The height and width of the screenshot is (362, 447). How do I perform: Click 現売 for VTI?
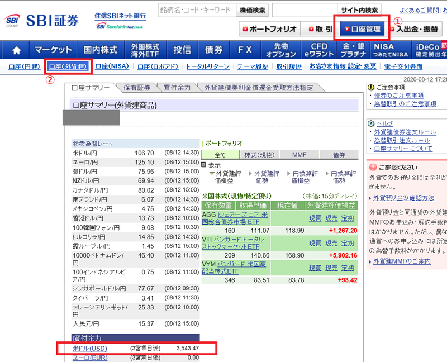[331, 243]
